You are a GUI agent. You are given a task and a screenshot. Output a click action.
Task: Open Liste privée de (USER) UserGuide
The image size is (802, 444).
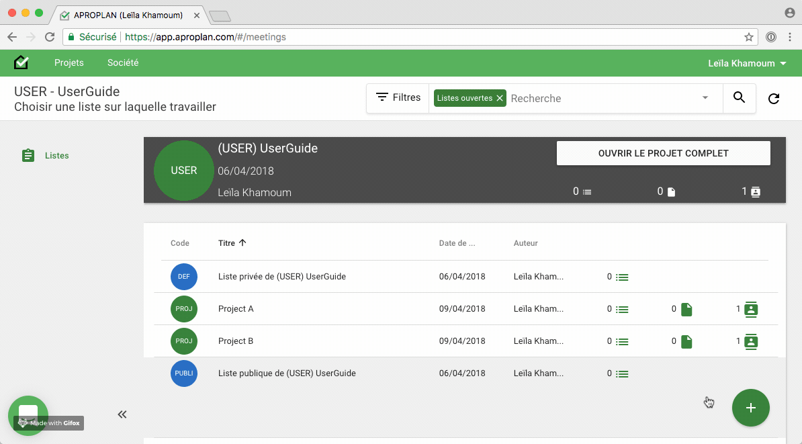tap(282, 276)
